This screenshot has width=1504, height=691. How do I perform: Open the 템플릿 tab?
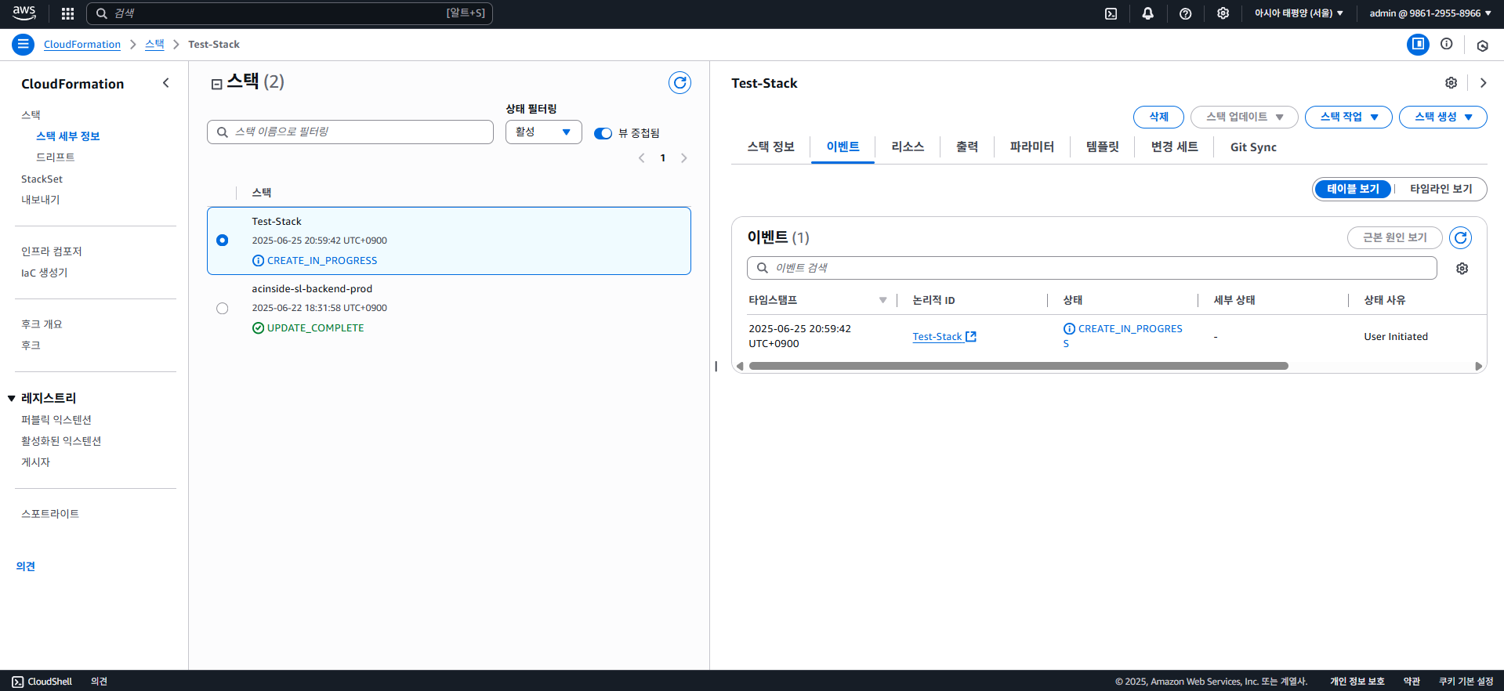(x=1103, y=147)
